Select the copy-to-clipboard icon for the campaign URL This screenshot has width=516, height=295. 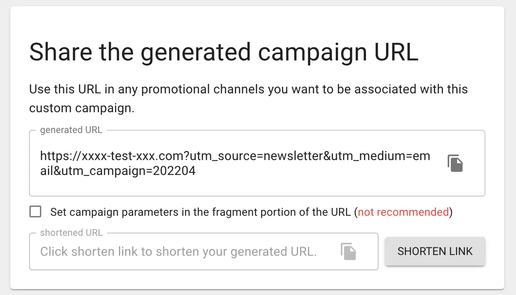(x=456, y=164)
